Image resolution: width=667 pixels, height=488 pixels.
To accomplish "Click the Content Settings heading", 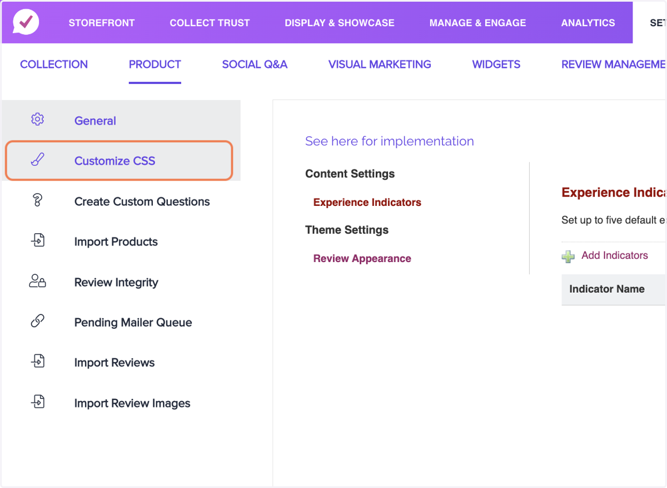I will tap(350, 174).
